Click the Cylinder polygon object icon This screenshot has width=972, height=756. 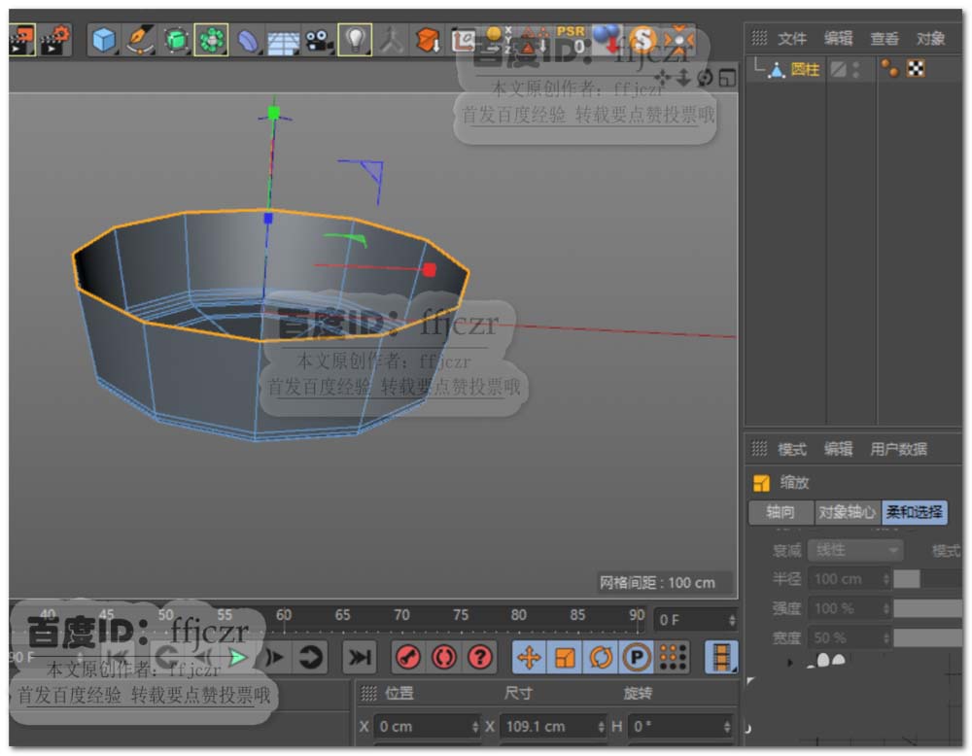tap(776, 69)
